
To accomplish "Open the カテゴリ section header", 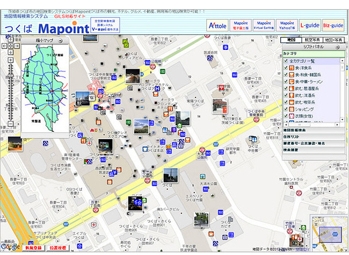I will click(x=314, y=54).
